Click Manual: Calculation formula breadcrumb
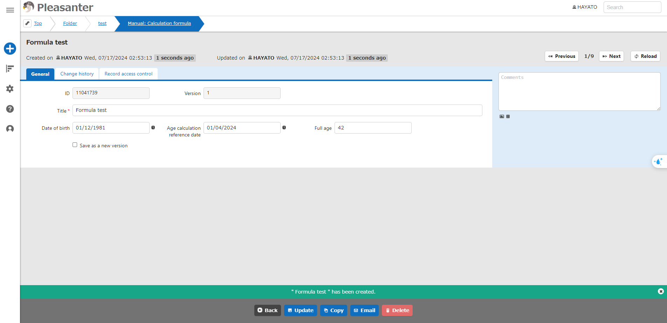667x323 pixels. pos(159,23)
